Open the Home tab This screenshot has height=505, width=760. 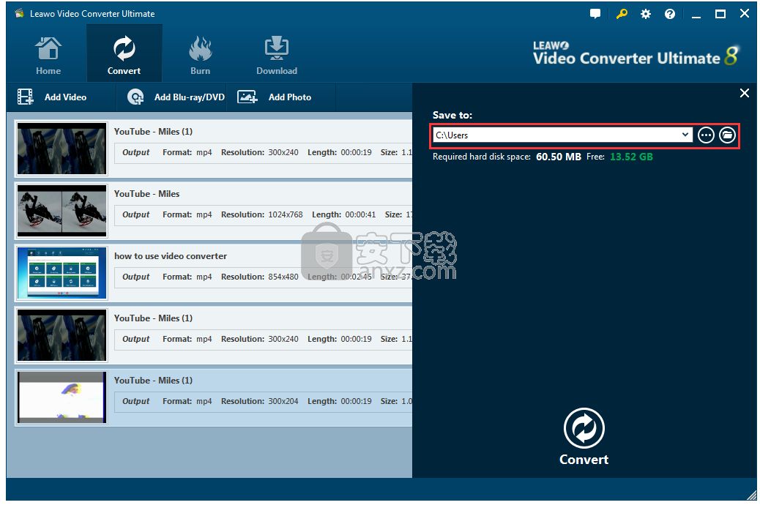(x=48, y=55)
